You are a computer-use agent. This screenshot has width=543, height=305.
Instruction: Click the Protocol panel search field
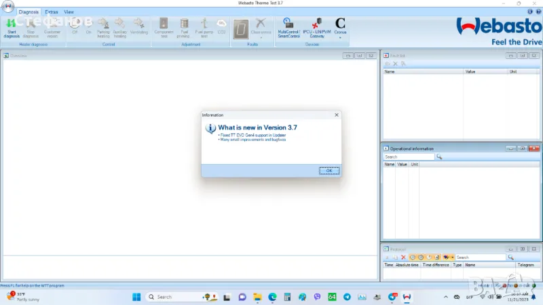[481, 258]
